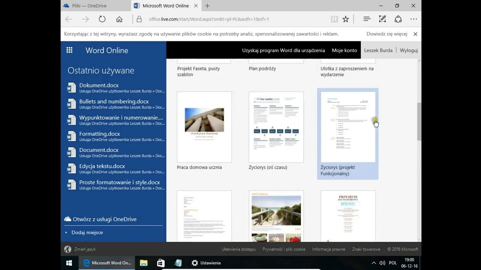The image size is (481, 270).
Task: Click Zmień język link
Action: (x=85, y=249)
